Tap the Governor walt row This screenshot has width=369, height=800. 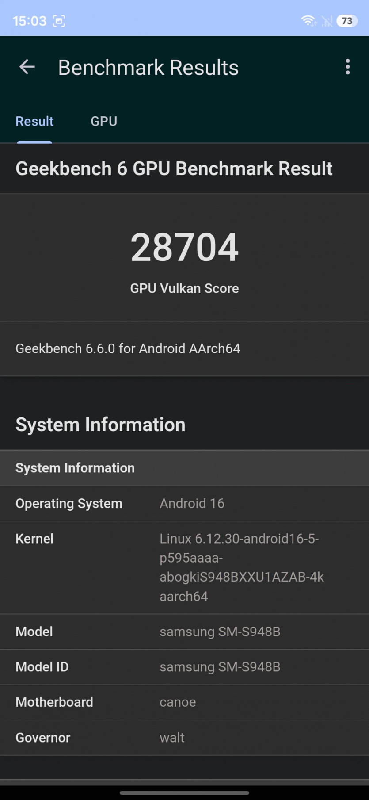coord(184,738)
